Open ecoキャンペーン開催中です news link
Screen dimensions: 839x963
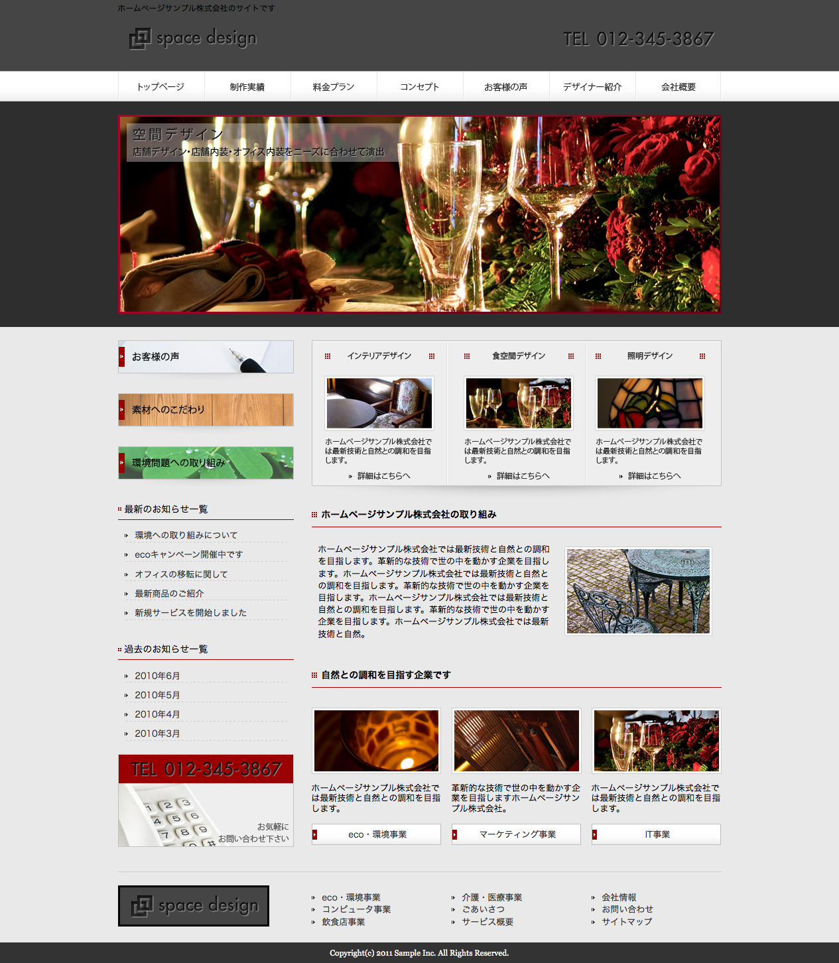coord(189,554)
